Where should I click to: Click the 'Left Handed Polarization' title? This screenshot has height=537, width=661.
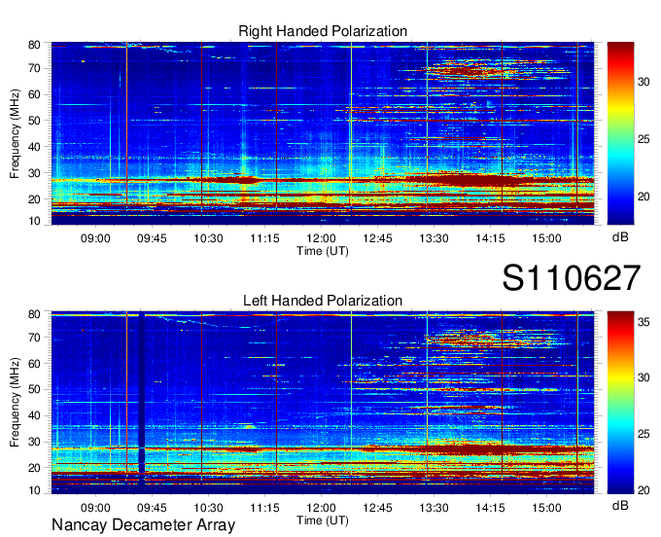tap(323, 301)
